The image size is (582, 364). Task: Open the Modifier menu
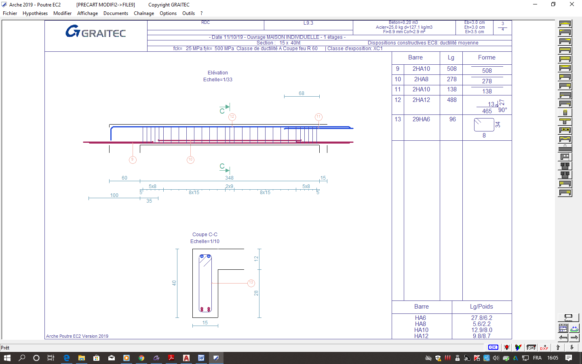[62, 13]
